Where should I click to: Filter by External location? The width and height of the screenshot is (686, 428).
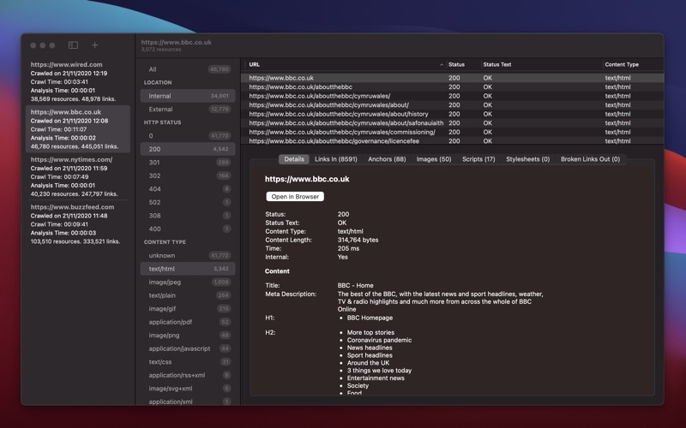point(160,110)
